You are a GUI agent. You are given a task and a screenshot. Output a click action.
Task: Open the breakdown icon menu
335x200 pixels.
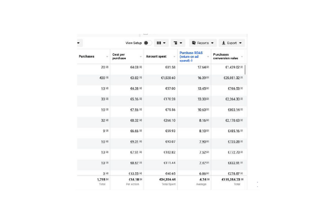(178, 43)
